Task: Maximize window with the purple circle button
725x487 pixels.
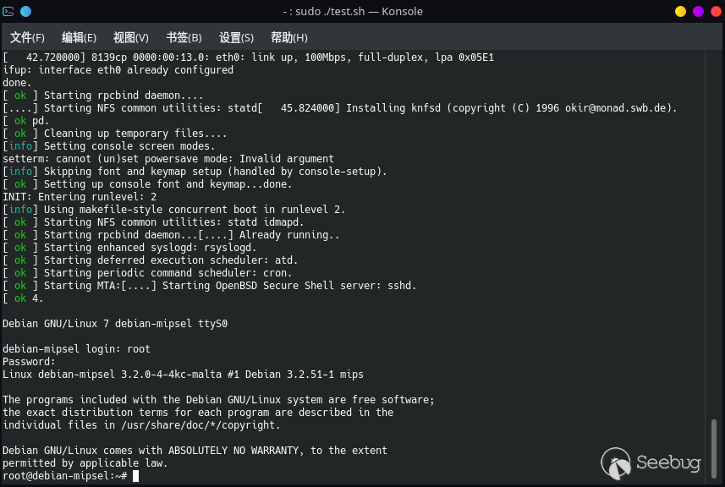Action: [x=698, y=12]
